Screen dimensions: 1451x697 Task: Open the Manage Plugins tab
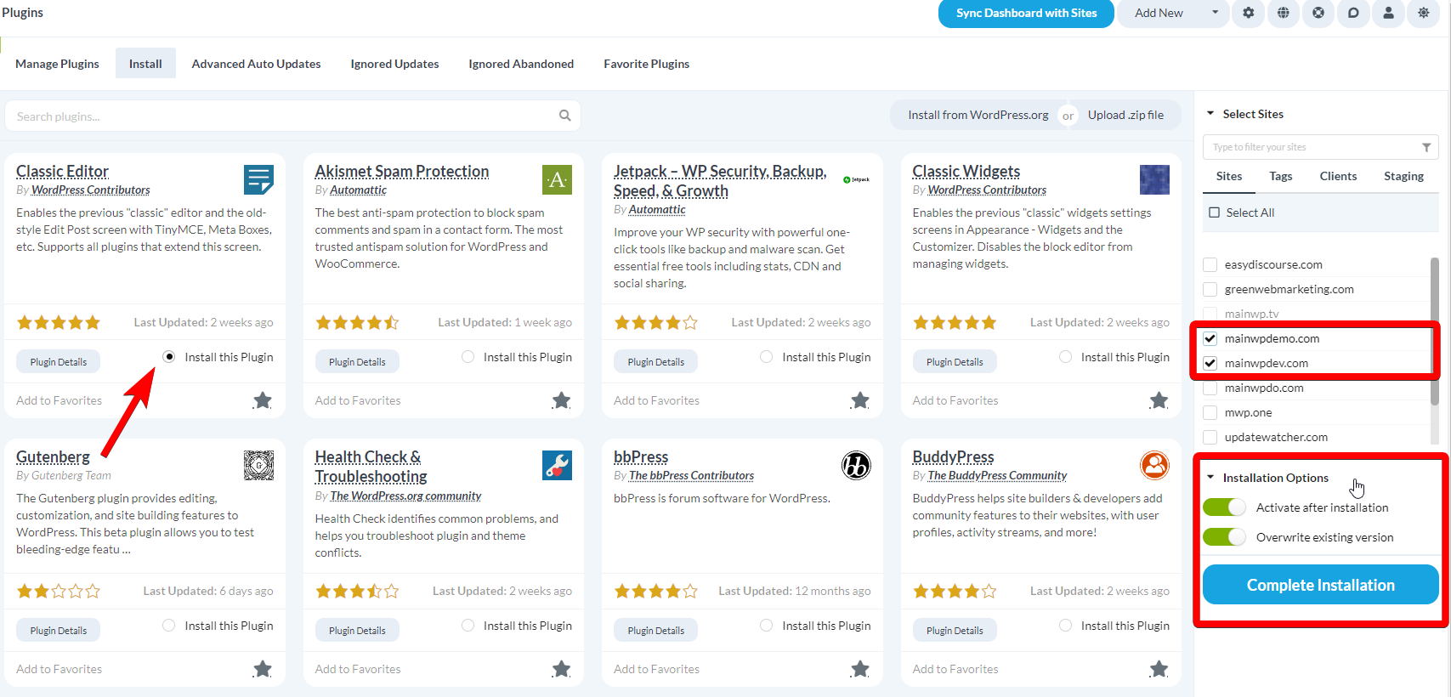57,64
